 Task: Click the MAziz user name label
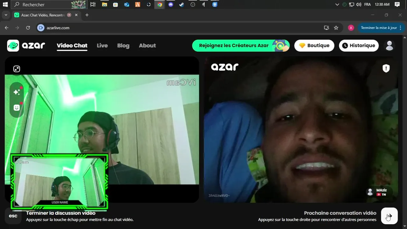click(381, 190)
